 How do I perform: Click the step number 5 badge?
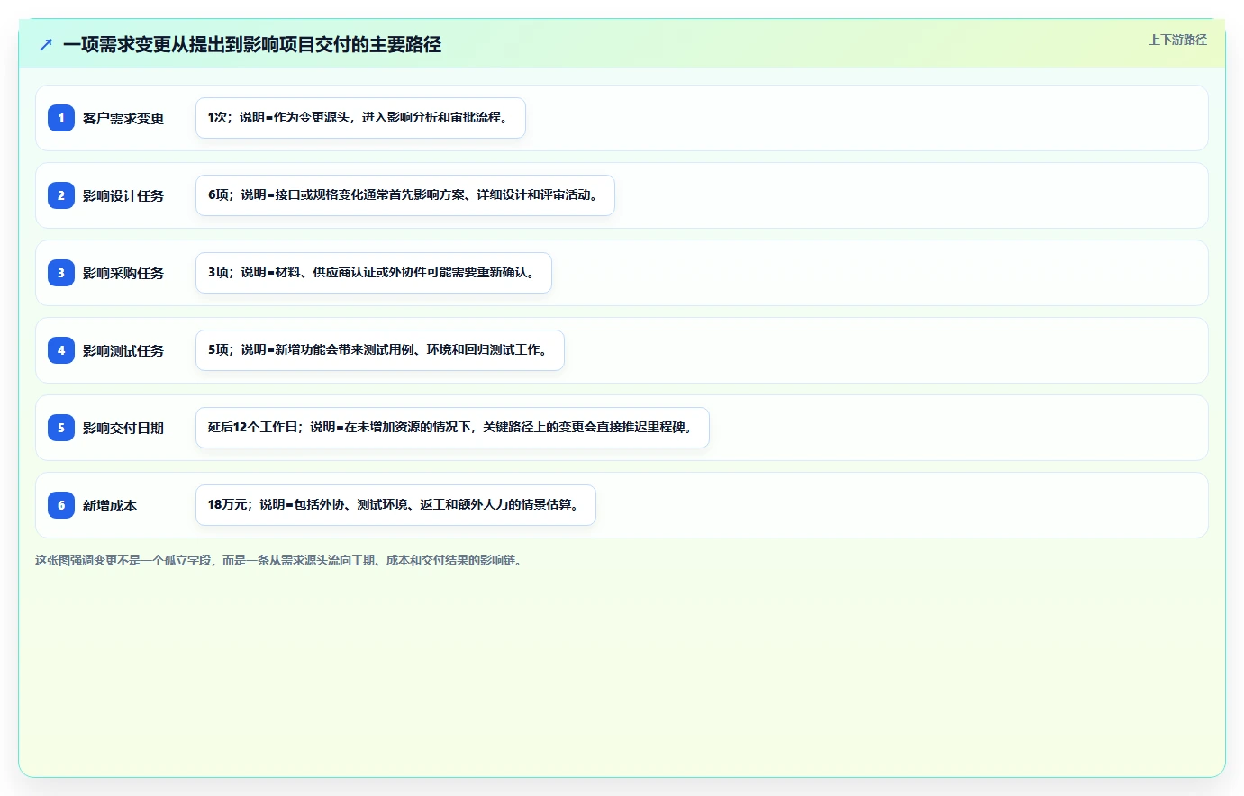(61, 428)
